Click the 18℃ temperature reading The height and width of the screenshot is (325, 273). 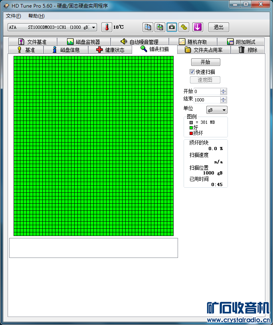point(119,27)
